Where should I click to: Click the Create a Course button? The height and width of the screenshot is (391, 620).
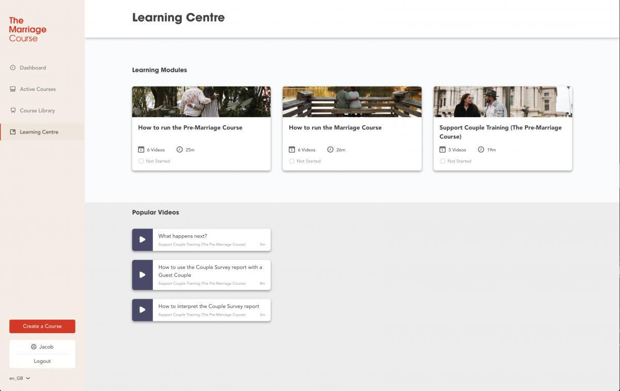[x=42, y=326]
